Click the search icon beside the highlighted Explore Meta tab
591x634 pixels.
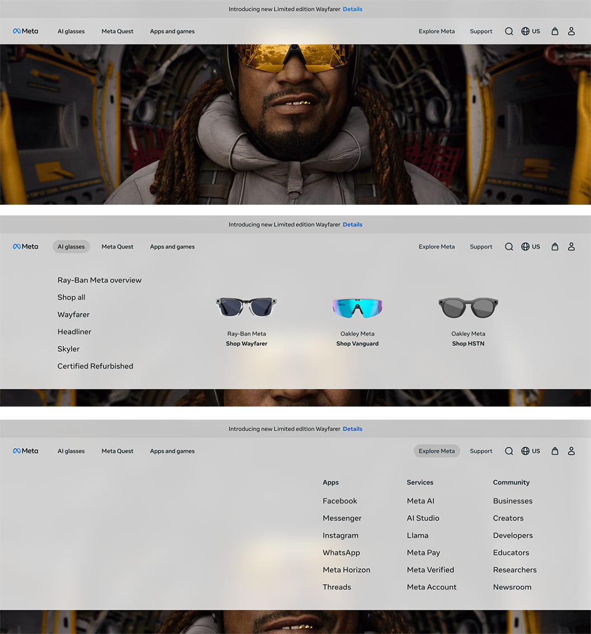(509, 451)
